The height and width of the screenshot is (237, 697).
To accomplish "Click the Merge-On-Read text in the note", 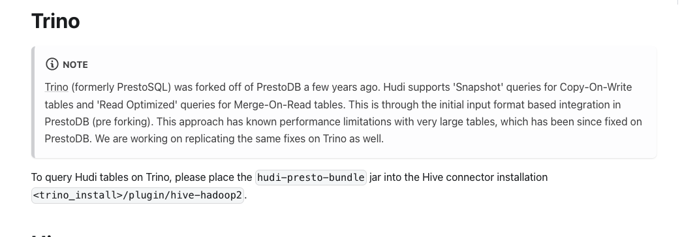I will tap(273, 105).
